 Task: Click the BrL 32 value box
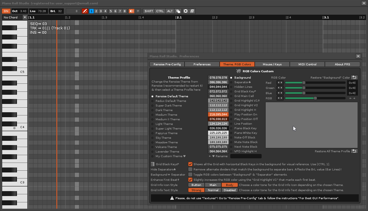coord(56,11)
